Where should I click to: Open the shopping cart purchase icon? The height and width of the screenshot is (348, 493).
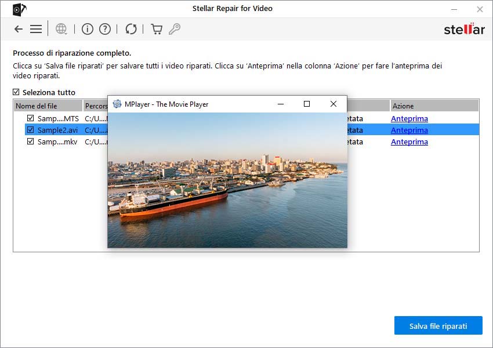coord(157,29)
